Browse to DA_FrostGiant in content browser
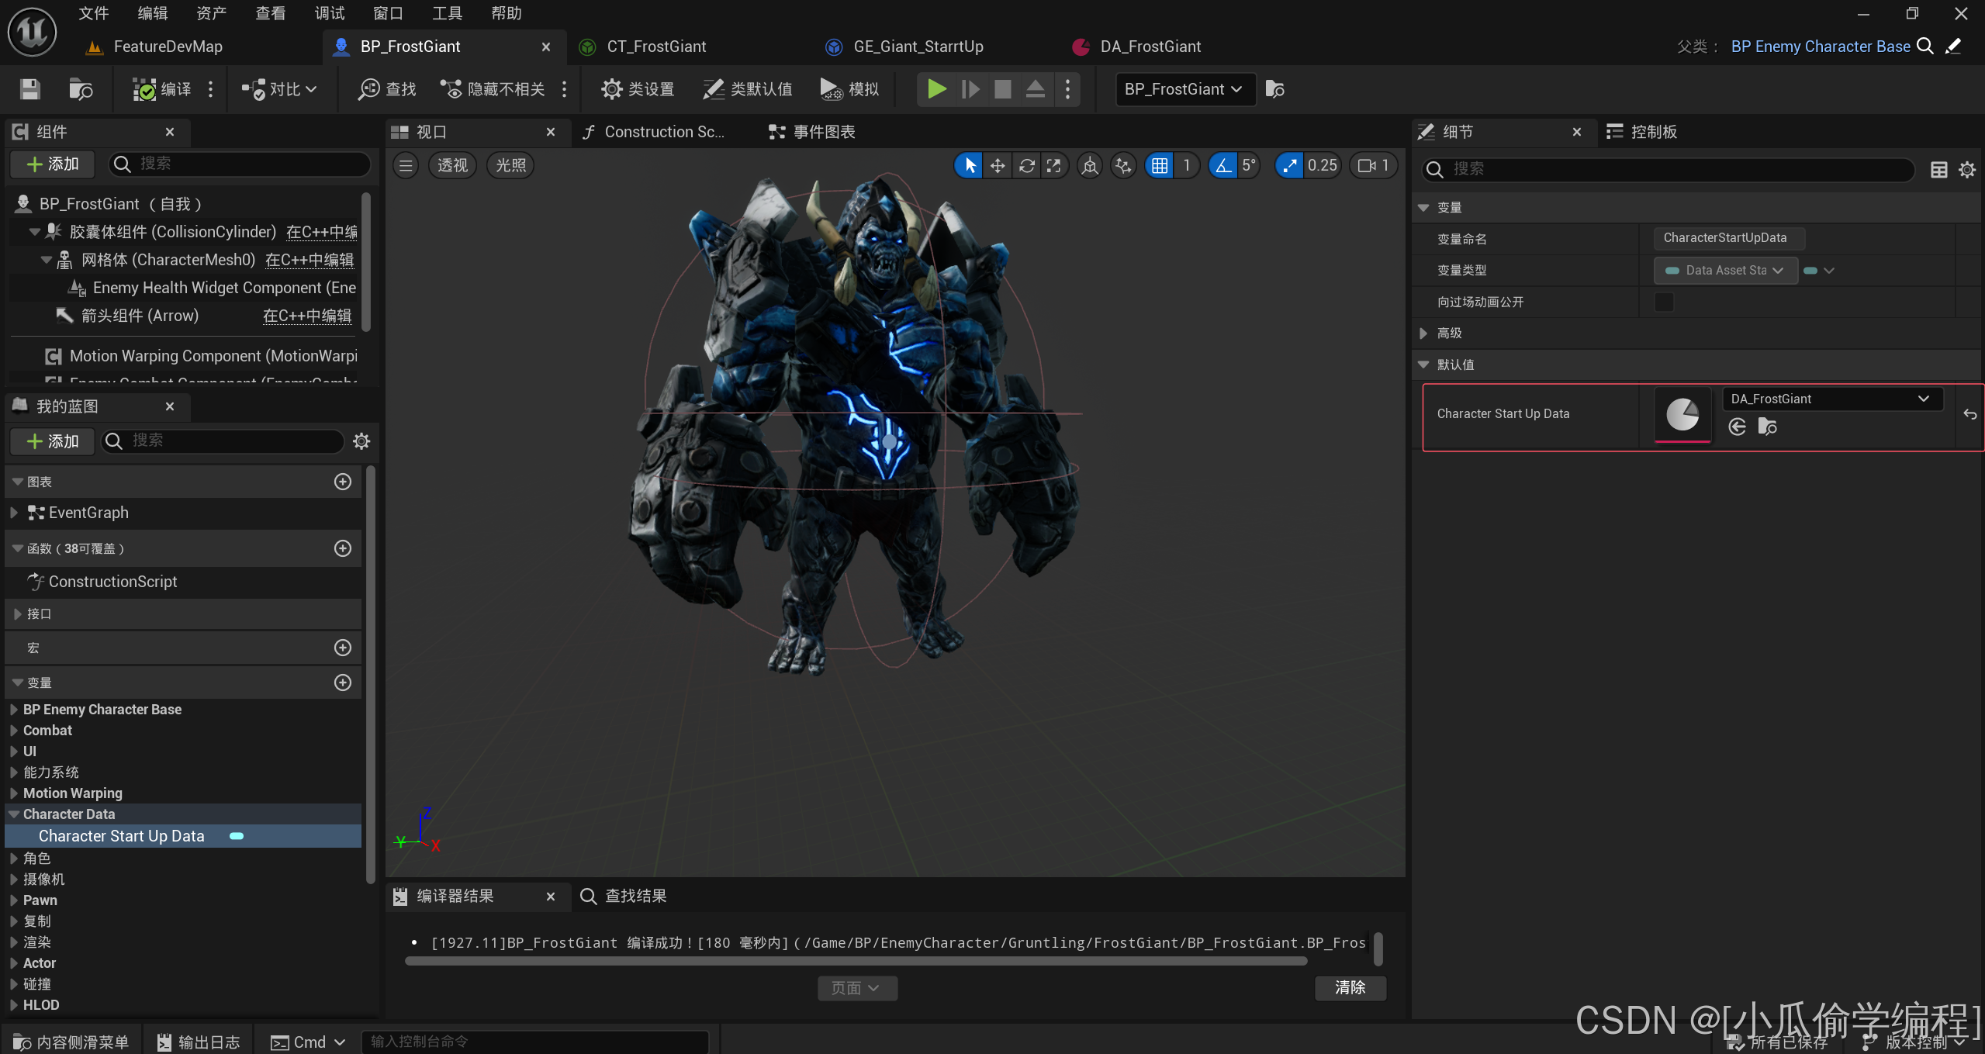The image size is (1985, 1054). pos(1768,427)
